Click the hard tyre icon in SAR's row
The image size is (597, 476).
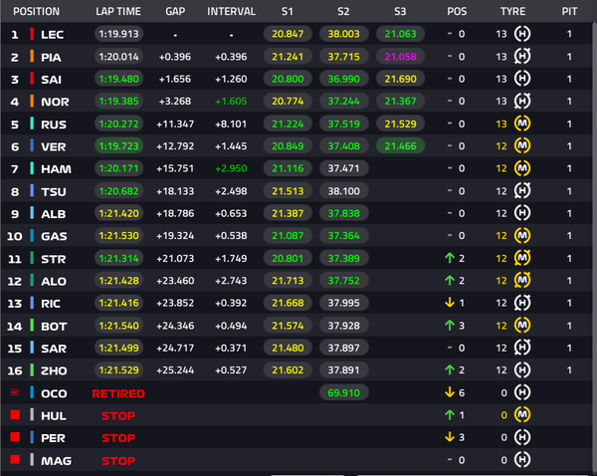pos(522,348)
